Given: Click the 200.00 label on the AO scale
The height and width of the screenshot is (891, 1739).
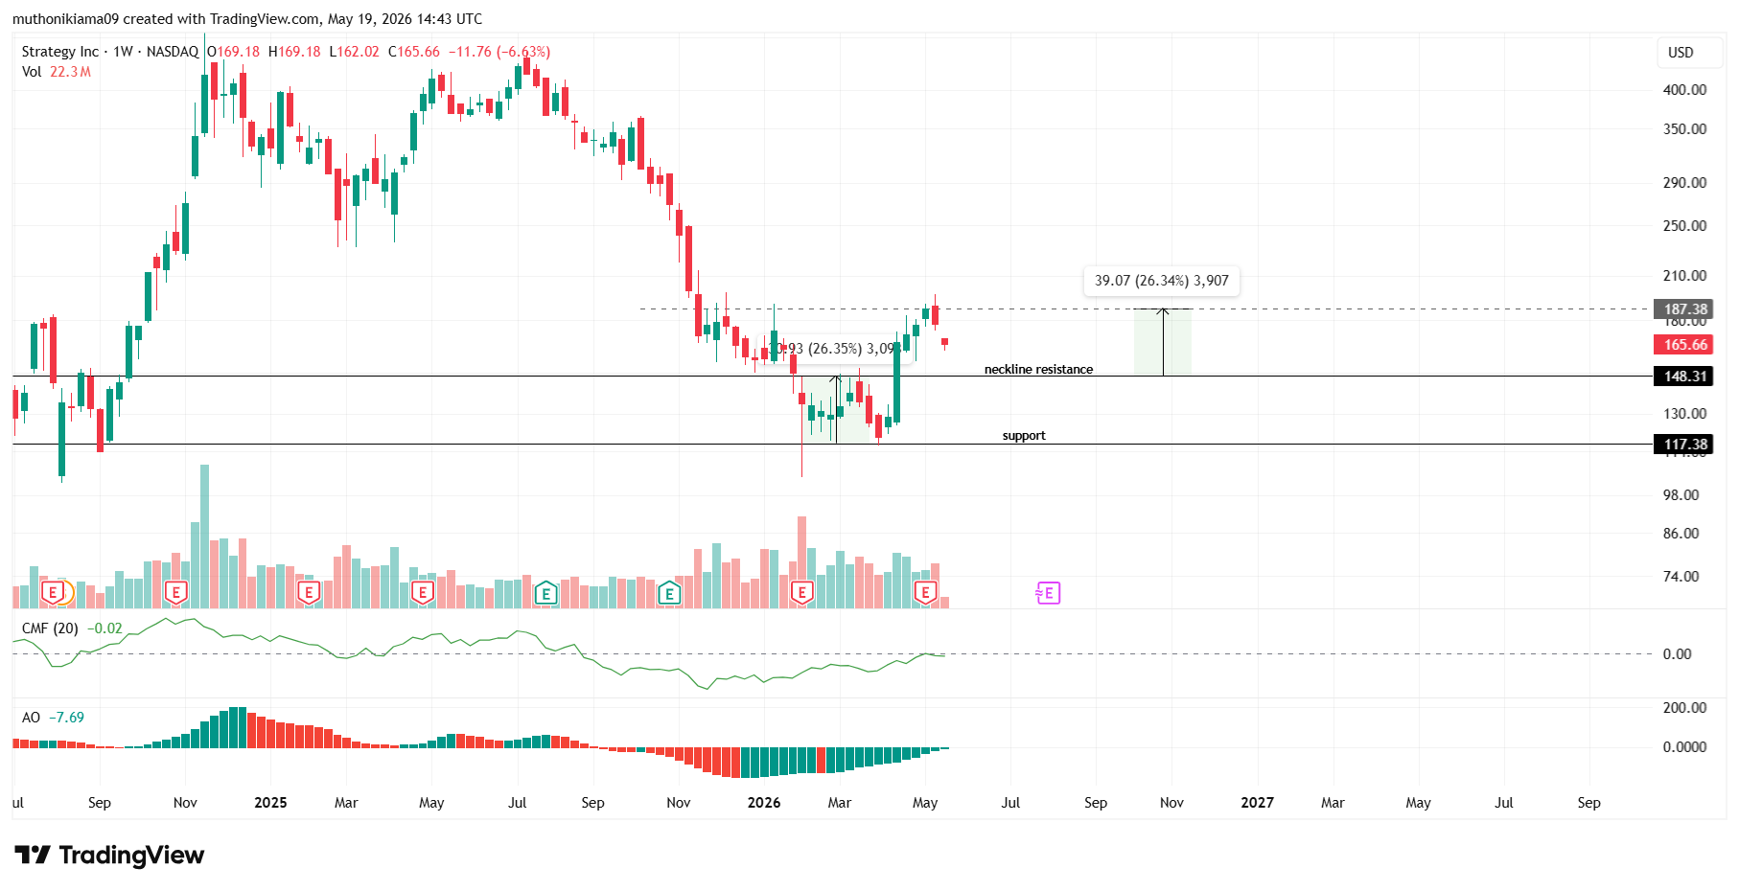Looking at the screenshot, I should (x=1684, y=708).
